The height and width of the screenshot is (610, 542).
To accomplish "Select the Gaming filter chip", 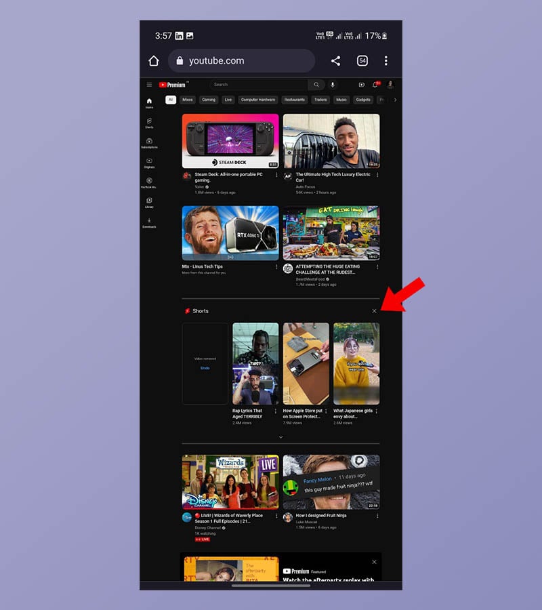I will [209, 100].
